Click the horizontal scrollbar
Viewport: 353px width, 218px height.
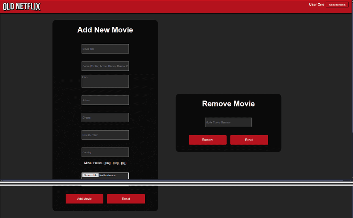click(x=173, y=180)
